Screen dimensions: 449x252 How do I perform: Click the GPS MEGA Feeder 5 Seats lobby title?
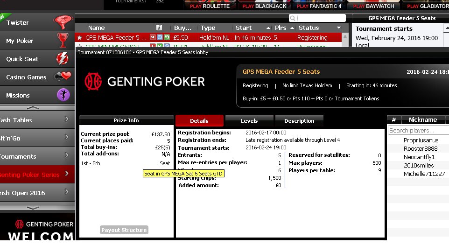[x=281, y=71]
